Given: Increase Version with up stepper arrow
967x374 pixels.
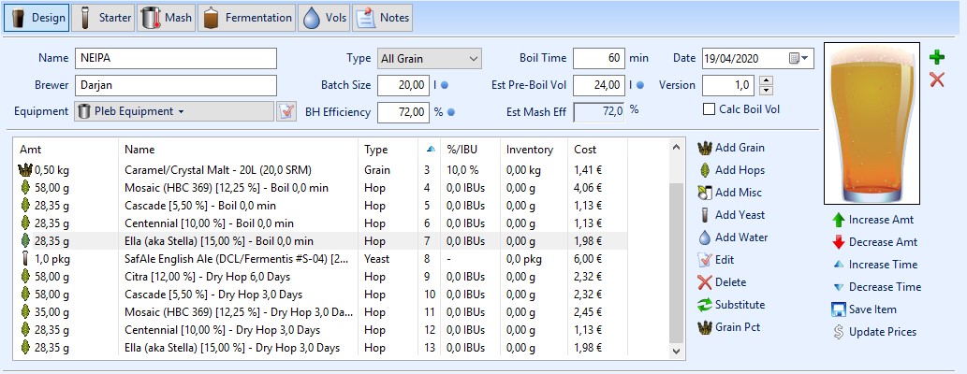Looking at the screenshot, I should (766, 80).
